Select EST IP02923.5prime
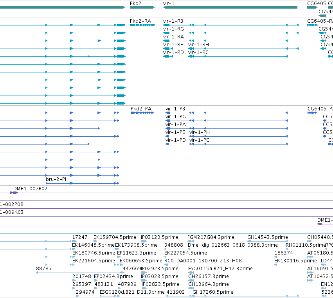This screenshot has width=333, height=298. point(160,269)
